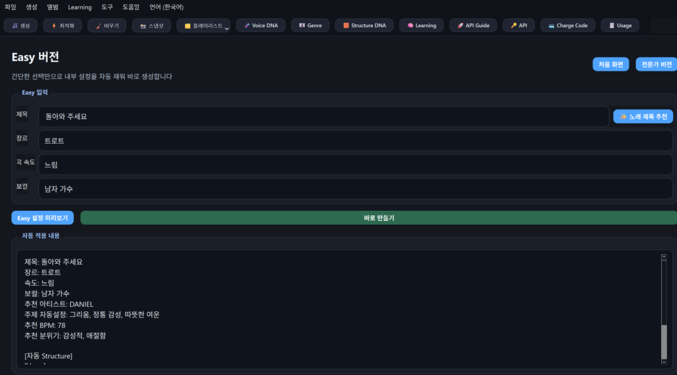Click the line 추천 분위기: 감성적, 애절함
The width and height of the screenshot is (677, 375).
pyautogui.click(x=65, y=336)
